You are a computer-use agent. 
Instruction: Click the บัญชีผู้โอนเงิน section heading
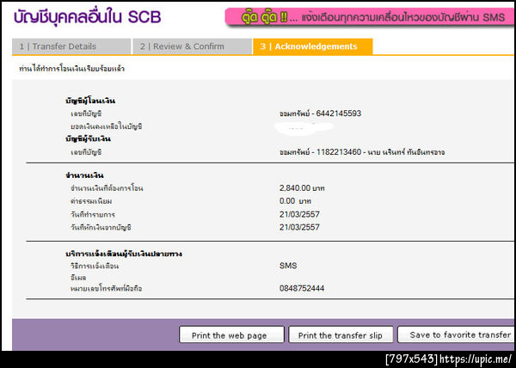point(90,101)
